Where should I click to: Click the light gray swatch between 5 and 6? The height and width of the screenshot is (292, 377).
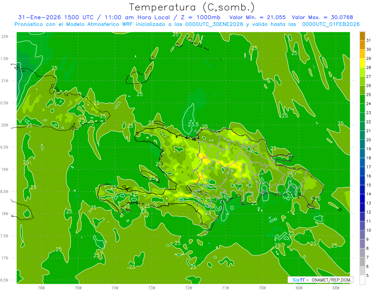362,271
